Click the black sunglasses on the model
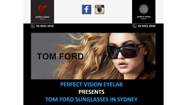The width and height of the screenshot is (187, 105). (125, 51)
